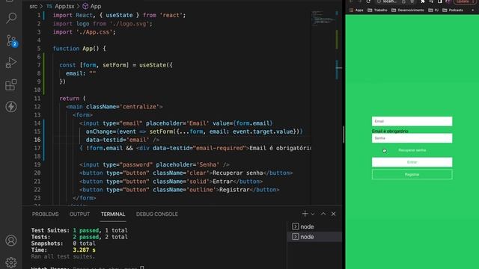Click the Registrar button in browser

(412, 174)
